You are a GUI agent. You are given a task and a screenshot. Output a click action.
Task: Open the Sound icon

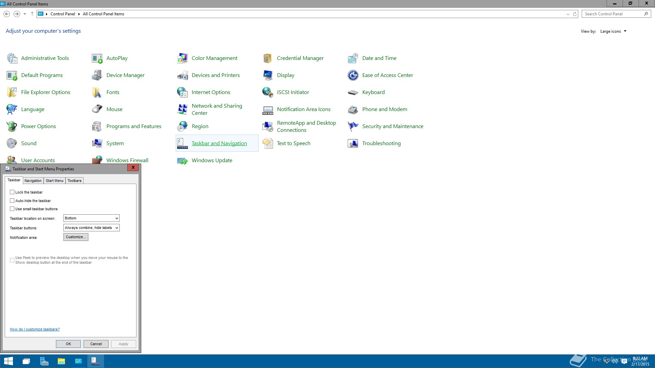(12, 143)
